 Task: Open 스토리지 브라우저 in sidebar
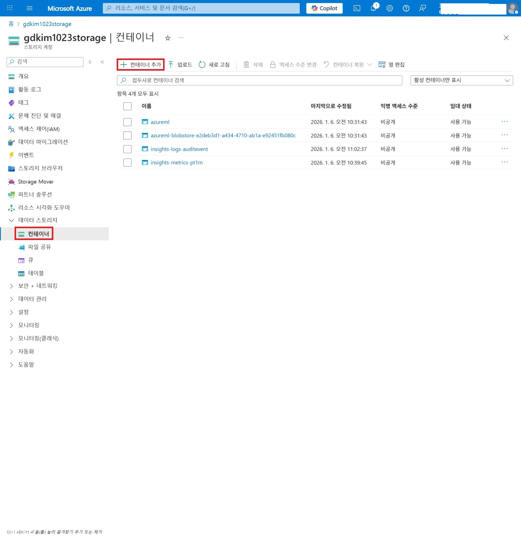pos(40,168)
